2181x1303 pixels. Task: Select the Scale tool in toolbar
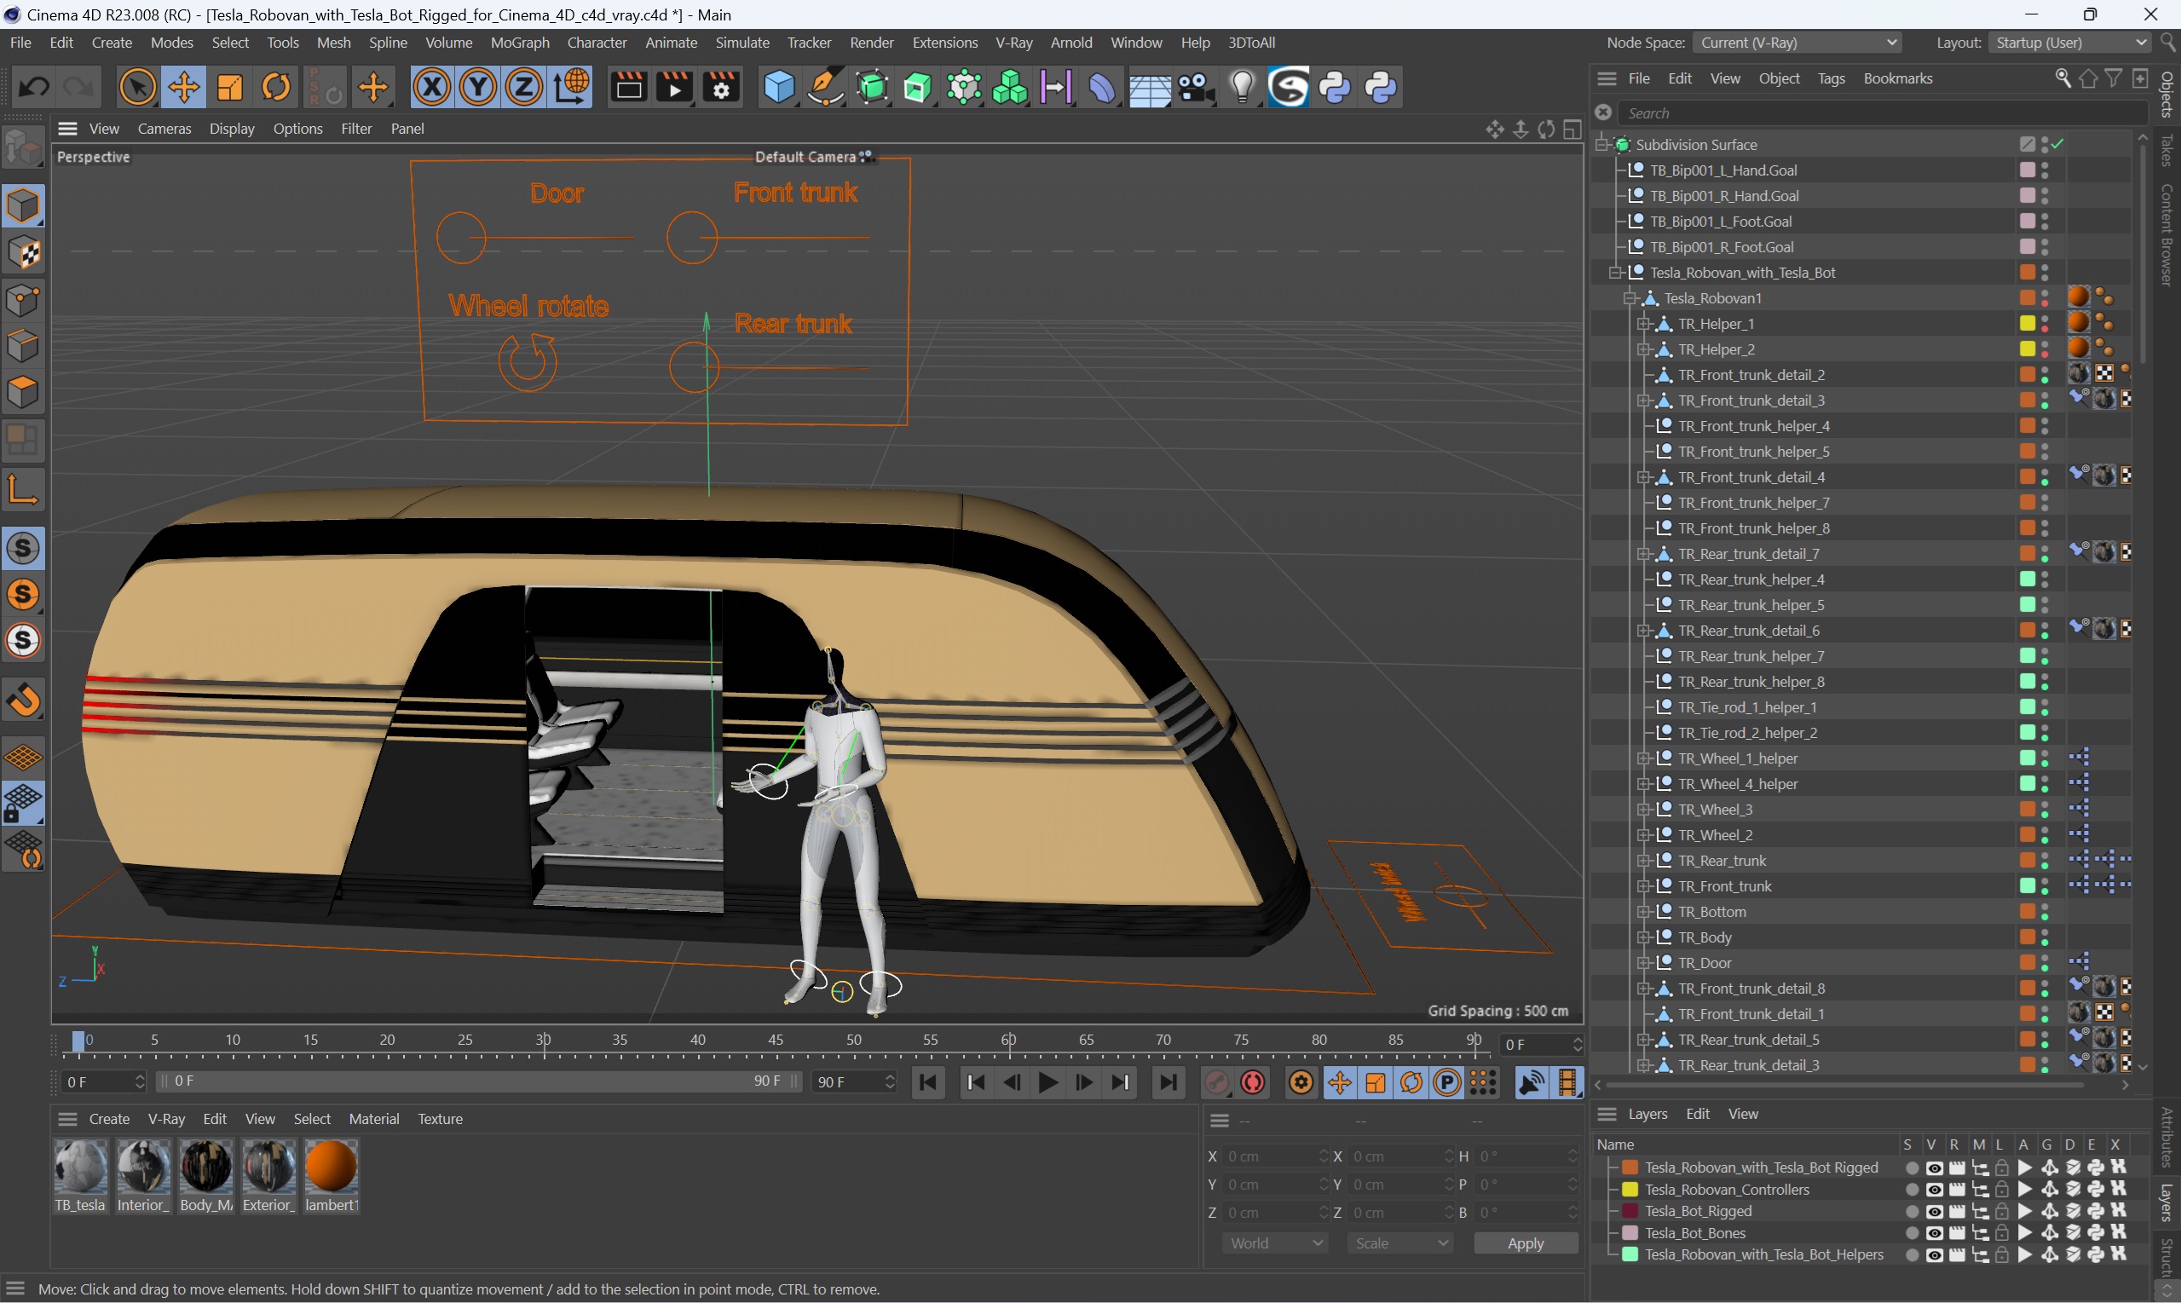229,87
